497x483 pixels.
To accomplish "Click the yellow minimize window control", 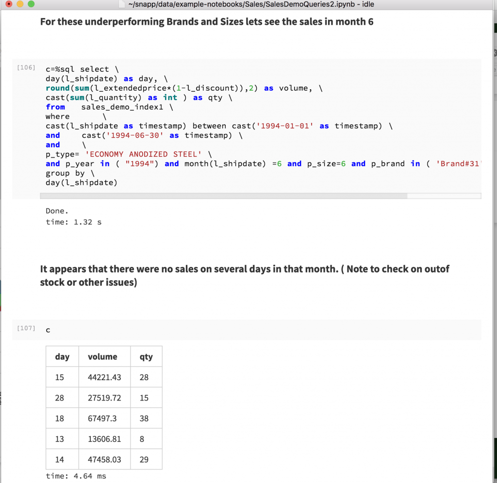I will pos(19,5).
